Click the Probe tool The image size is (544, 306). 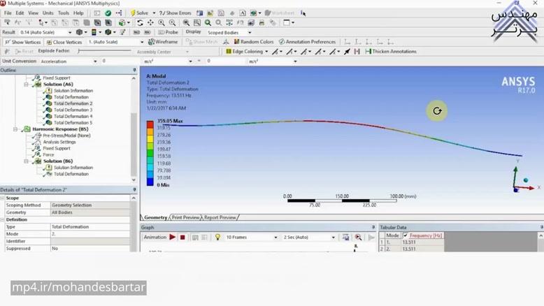click(169, 32)
